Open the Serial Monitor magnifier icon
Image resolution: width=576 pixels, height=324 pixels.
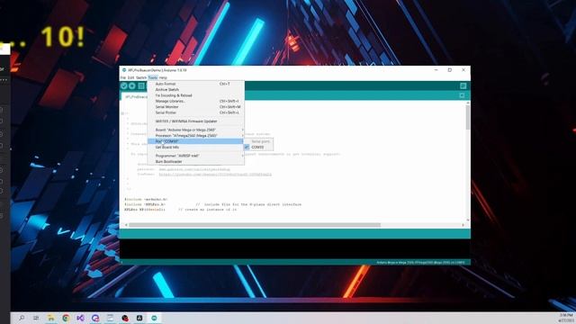pyautogui.click(x=463, y=86)
